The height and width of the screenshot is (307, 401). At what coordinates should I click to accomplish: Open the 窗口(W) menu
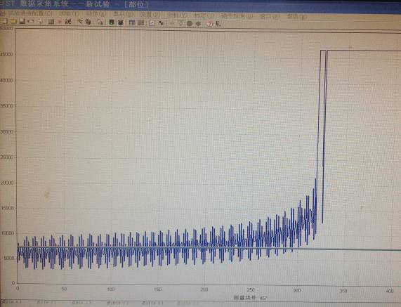tap(270, 16)
